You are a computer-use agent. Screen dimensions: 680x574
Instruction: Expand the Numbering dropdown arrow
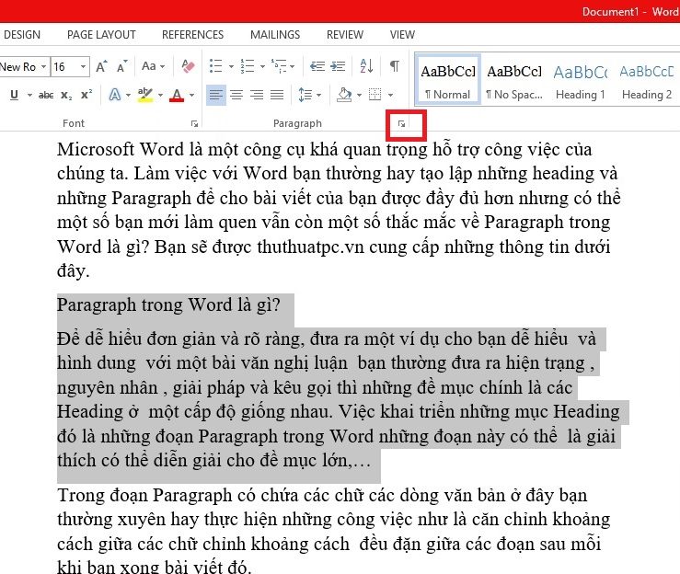[x=262, y=67]
